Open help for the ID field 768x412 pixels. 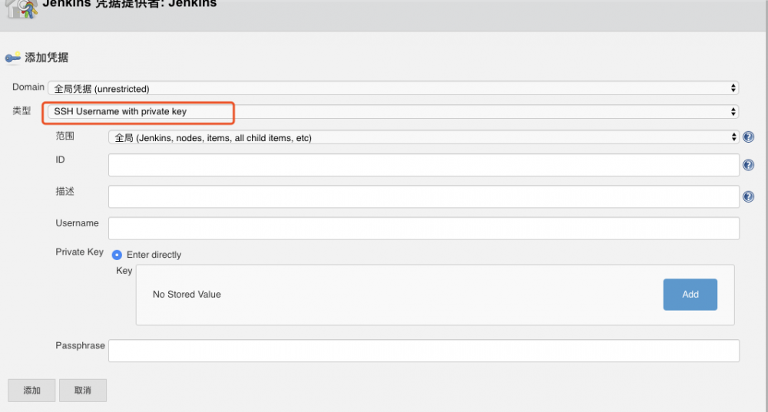pos(748,165)
